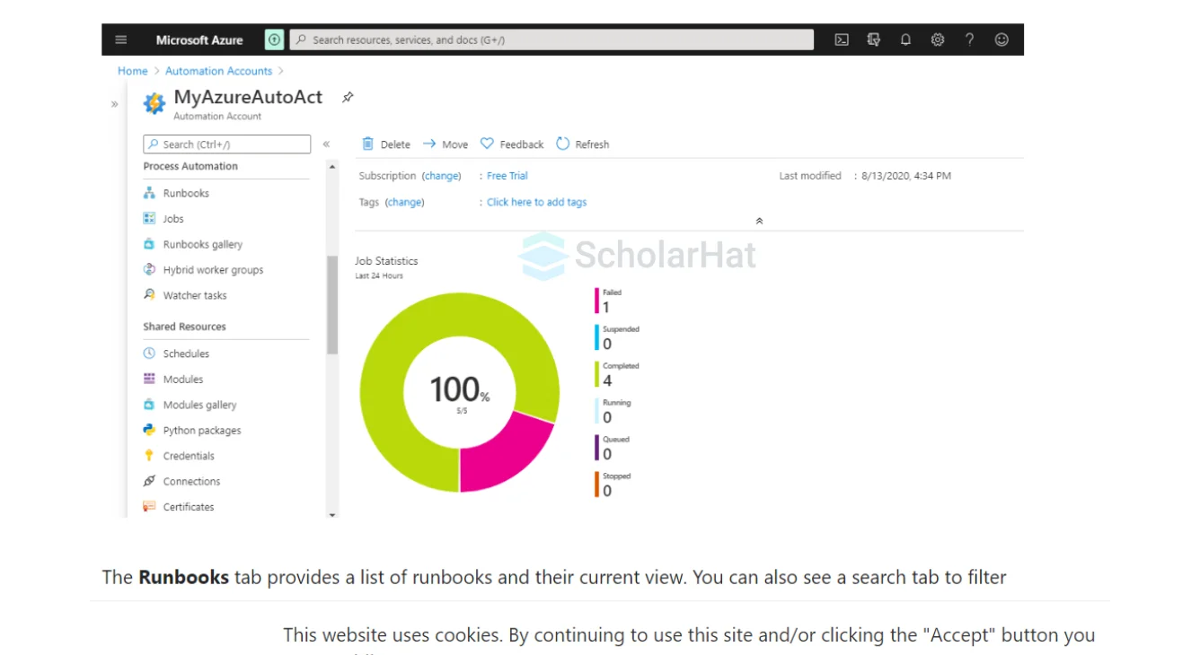Click the Runbooks gallery icon

tap(149, 244)
